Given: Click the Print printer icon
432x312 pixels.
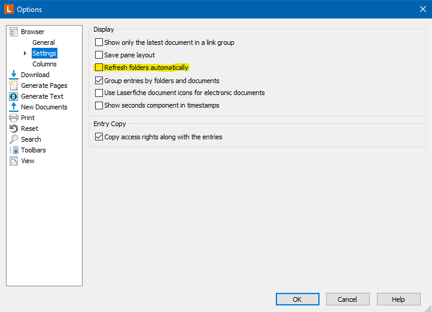Looking at the screenshot, I should 14,118.
